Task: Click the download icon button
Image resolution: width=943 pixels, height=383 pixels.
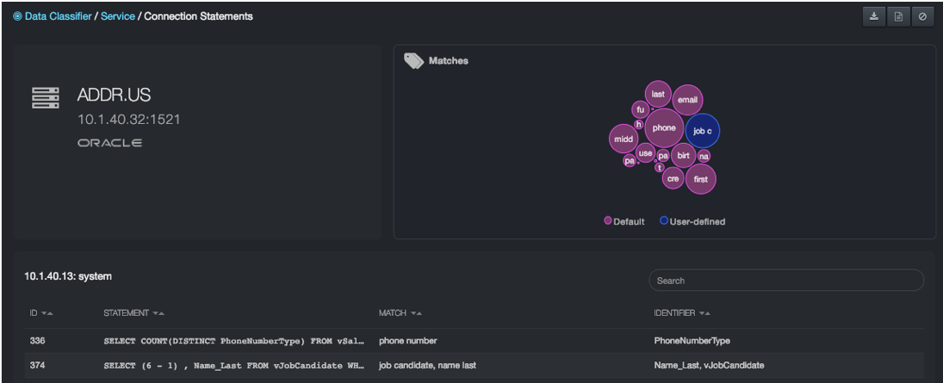Action: click(874, 16)
